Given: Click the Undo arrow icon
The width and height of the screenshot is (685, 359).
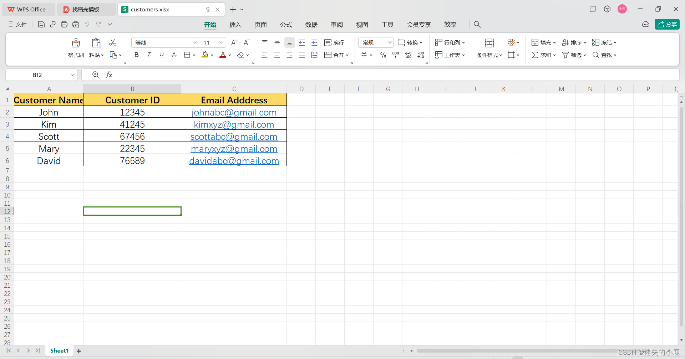Looking at the screenshot, I should coord(87,24).
